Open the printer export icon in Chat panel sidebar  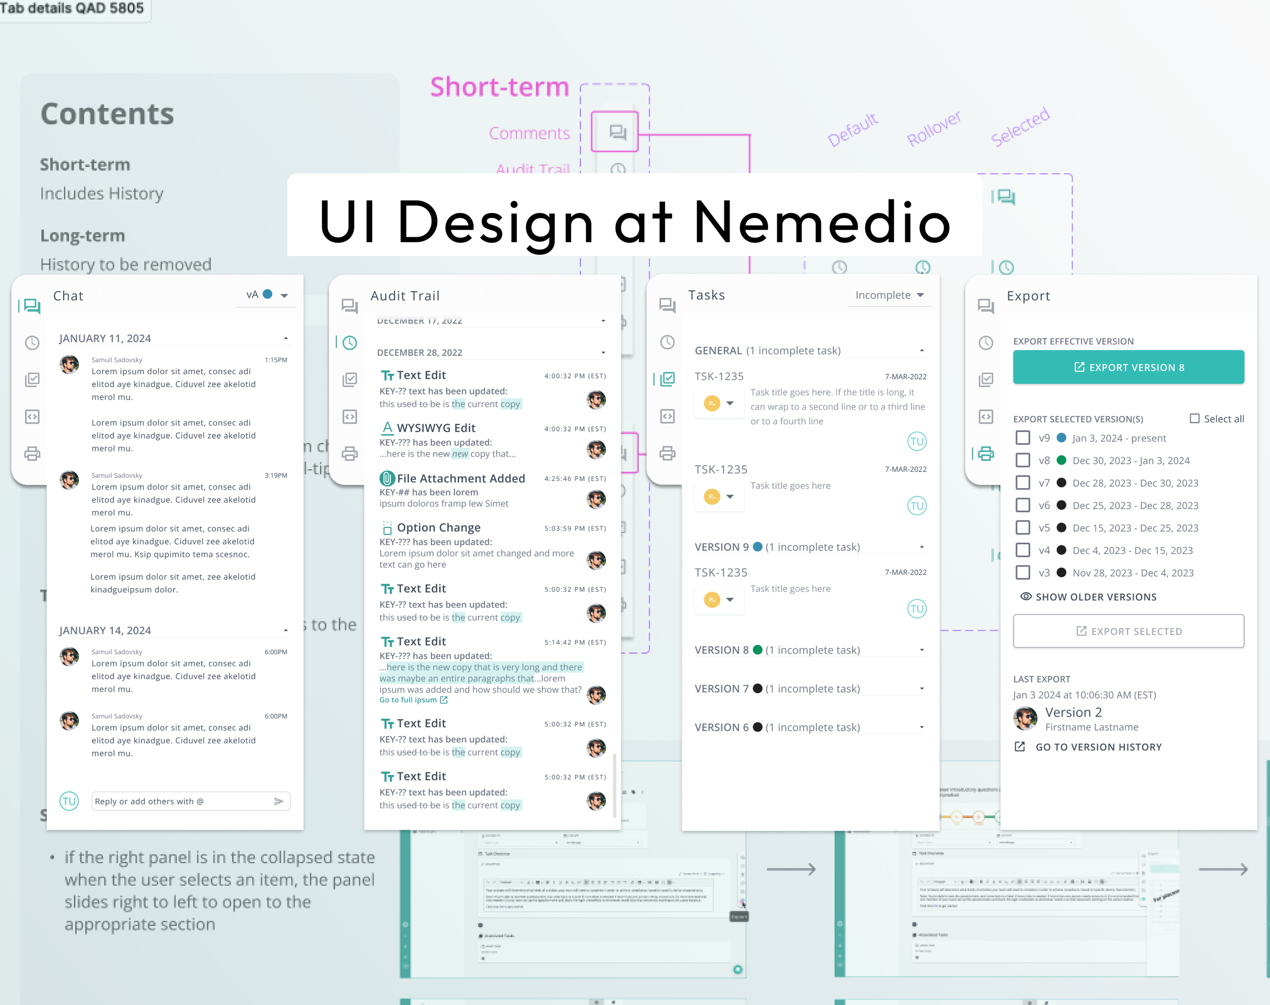coord(33,453)
